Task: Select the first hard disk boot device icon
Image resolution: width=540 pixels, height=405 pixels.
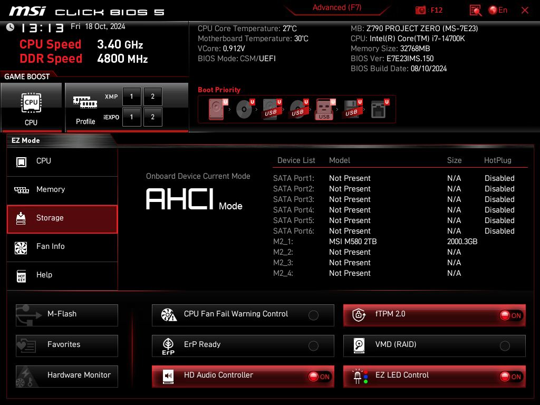Action: (217, 109)
